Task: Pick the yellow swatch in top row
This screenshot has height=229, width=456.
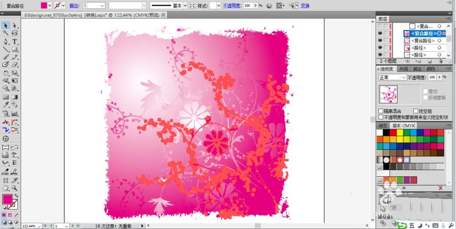Action: click(x=400, y=133)
